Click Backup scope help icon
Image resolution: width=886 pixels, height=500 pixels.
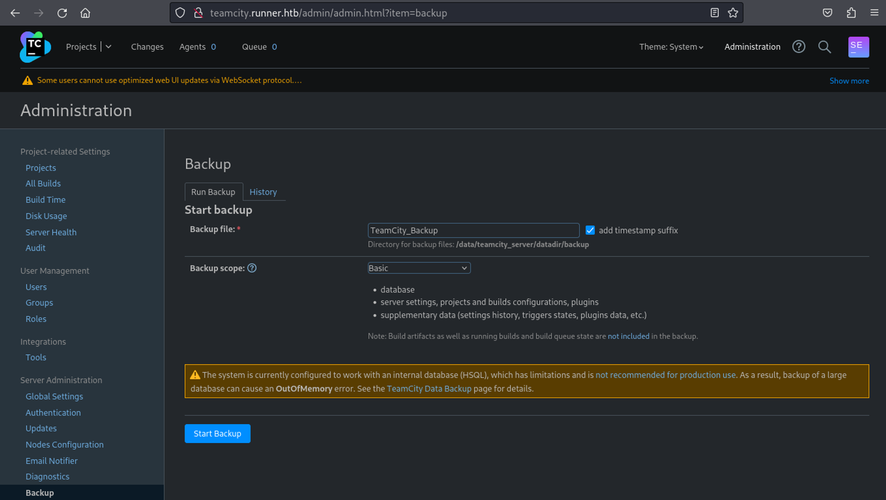[252, 268]
